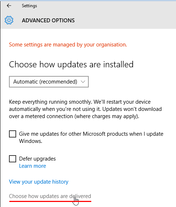The width and height of the screenshot is (176, 207).
Task: Open the Automatic (recommended) update dropdown
Action: click(49, 82)
